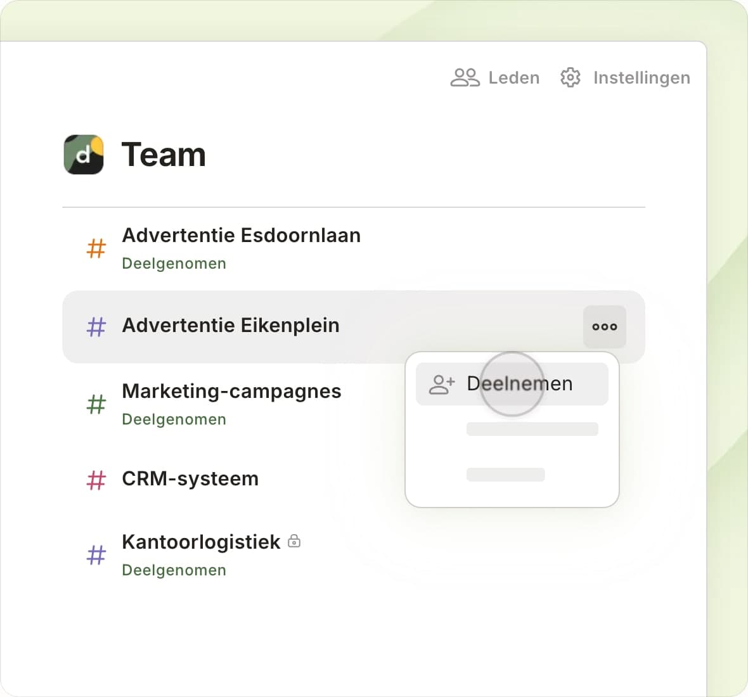Open the Advertentie Esdoornlaan channel
This screenshot has width=748, height=697.
(241, 236)
